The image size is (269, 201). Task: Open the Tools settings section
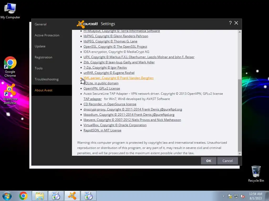coord(39,68)
